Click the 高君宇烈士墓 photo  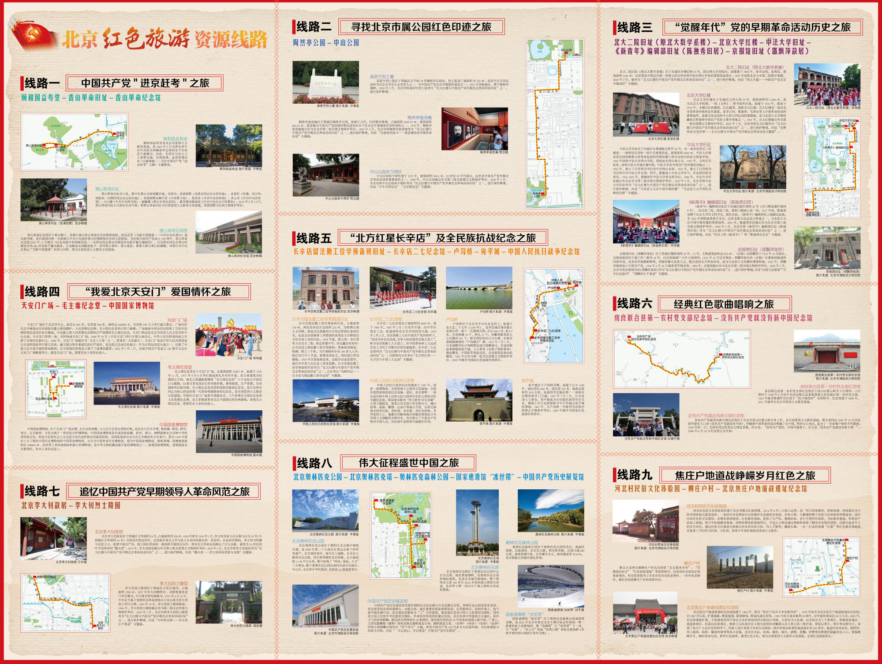tap(325, 83)
